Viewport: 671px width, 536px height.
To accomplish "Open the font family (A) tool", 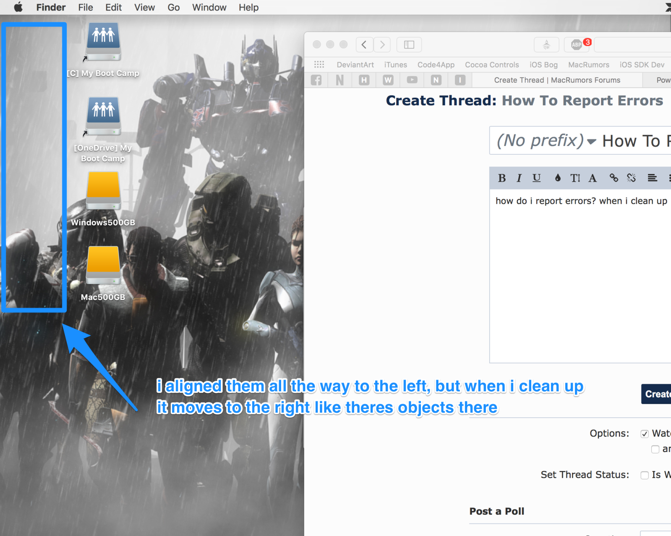I will click(593, 178).
